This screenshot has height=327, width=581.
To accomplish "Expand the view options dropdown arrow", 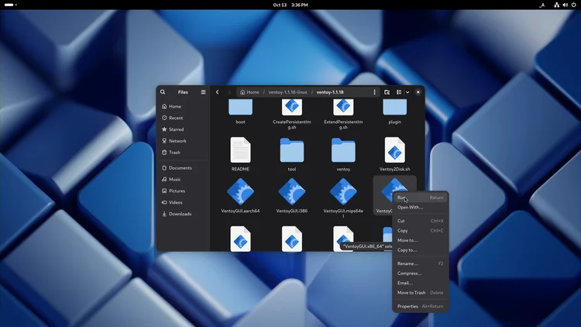I will point(407,92).
